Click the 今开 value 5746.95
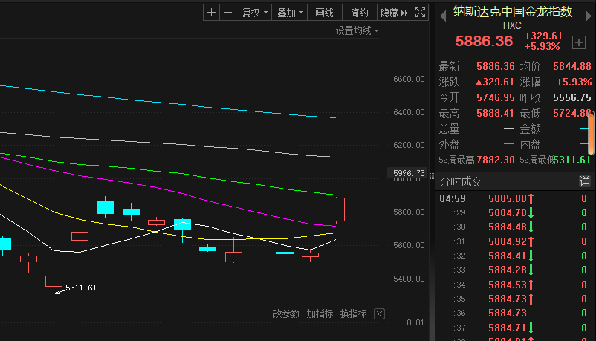The image size is (596, 341). click(x=495, y=97)
